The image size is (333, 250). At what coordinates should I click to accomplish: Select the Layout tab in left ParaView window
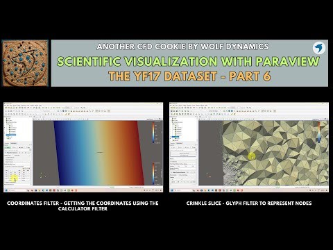pyautogui.click(x=37, y=117)
